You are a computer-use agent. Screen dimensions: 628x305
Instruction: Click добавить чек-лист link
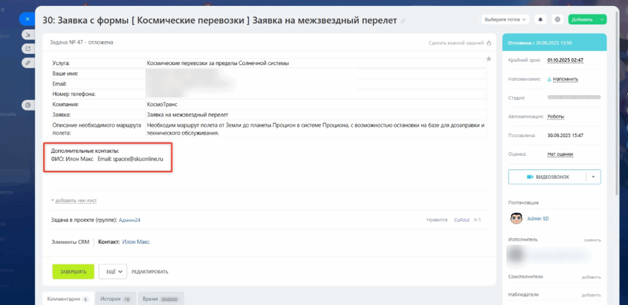[74, 200]
